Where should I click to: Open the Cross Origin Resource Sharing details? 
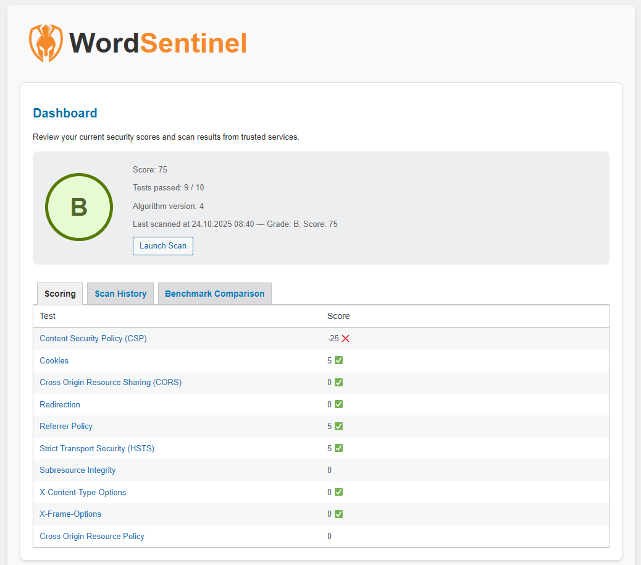[111, 382]
